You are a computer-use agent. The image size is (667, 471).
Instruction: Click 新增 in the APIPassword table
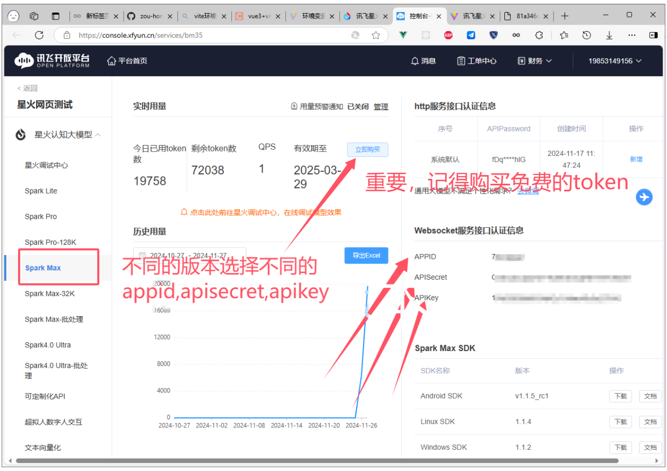636,159
